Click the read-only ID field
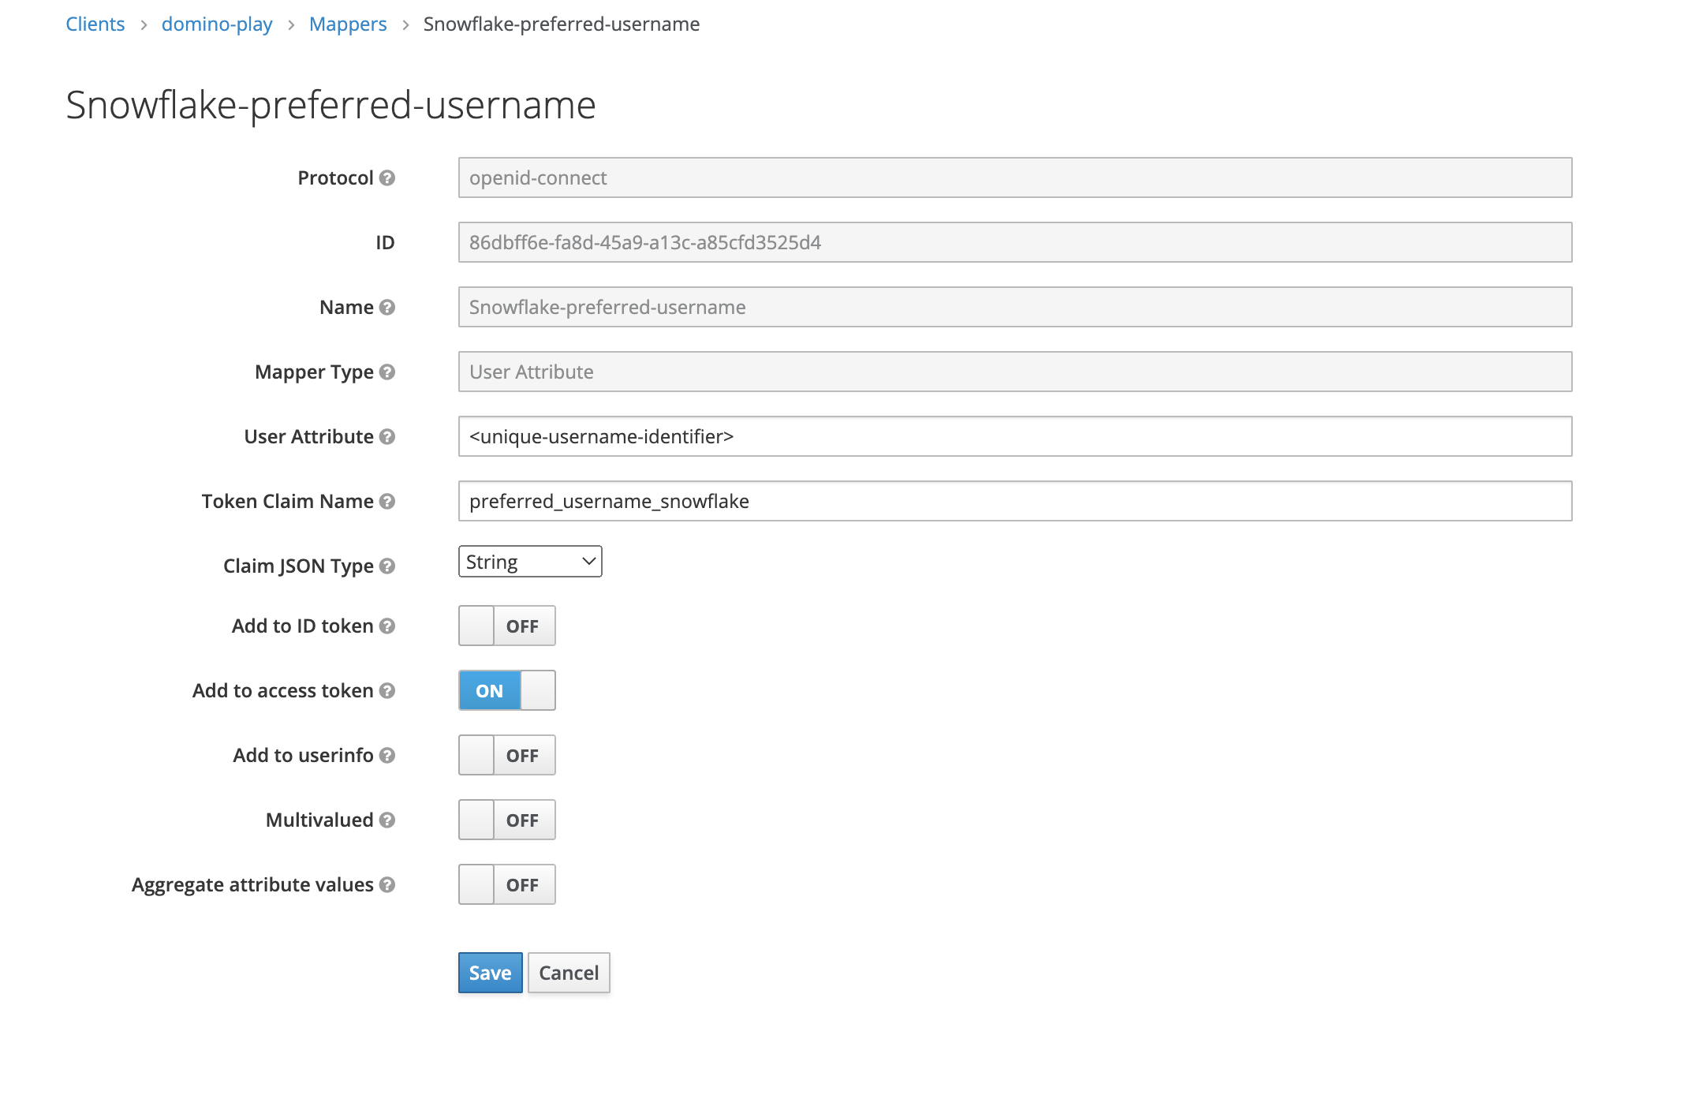1699x1106 pixels. click(1015, 242)
